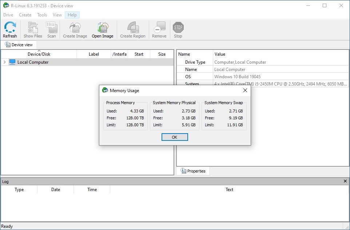
Task: Maximize the R-Linux window
Action: [x=325, y=5]
